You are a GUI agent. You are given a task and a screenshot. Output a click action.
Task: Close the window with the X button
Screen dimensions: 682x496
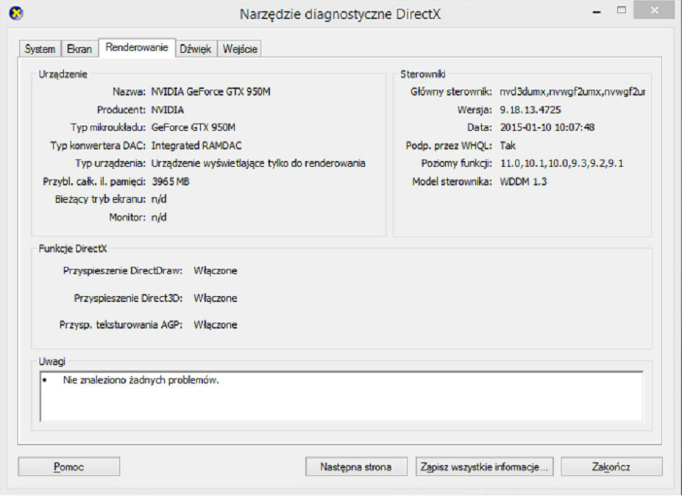tap(655, 11)
